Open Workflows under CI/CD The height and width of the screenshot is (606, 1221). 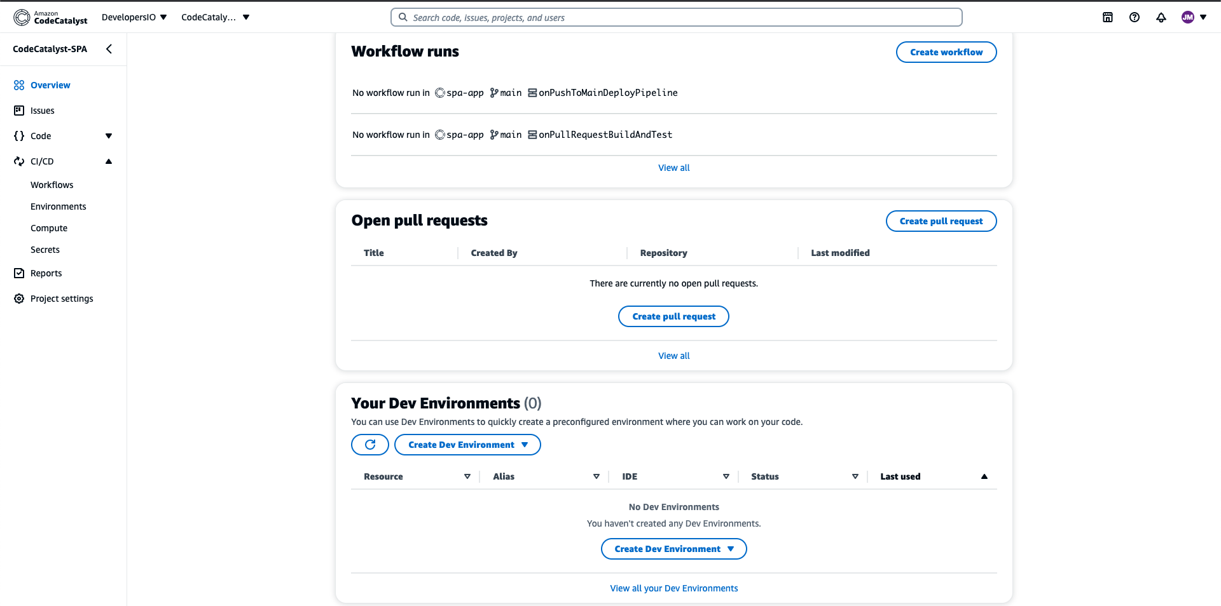(52, 185)
